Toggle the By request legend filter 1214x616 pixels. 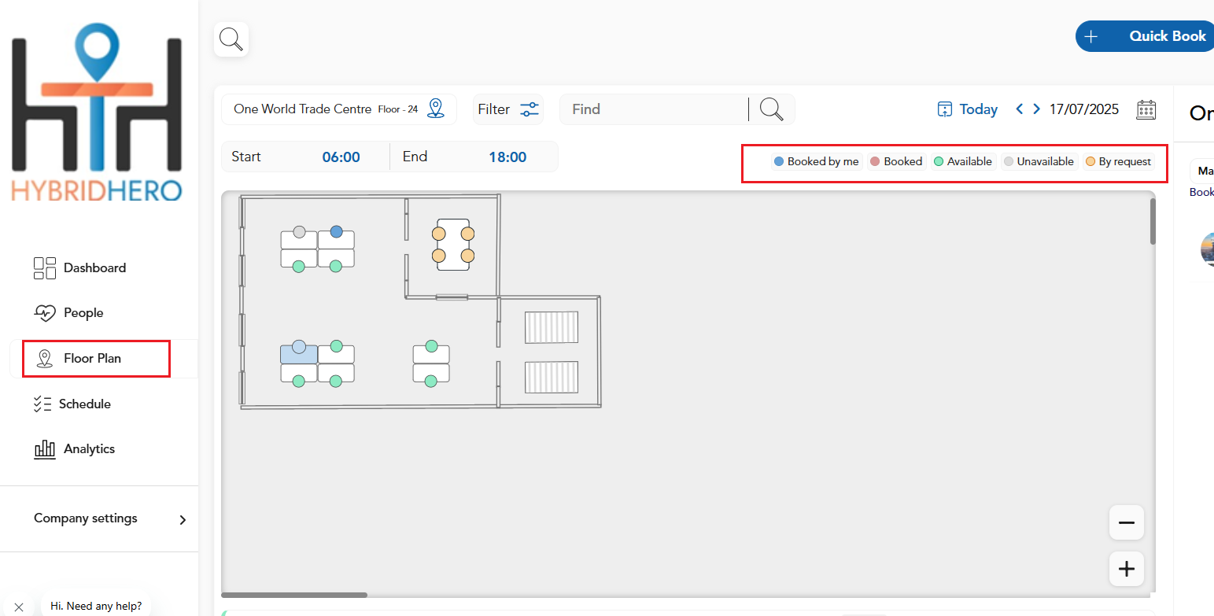click(1118, 161)
